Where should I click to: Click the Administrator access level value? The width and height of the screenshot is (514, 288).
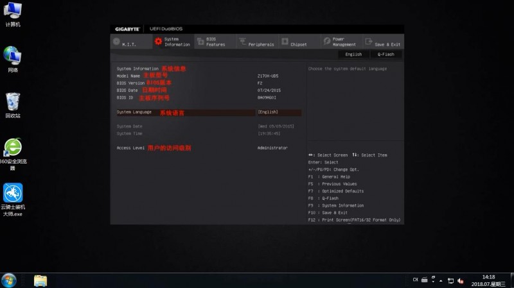tap(272, 148)
